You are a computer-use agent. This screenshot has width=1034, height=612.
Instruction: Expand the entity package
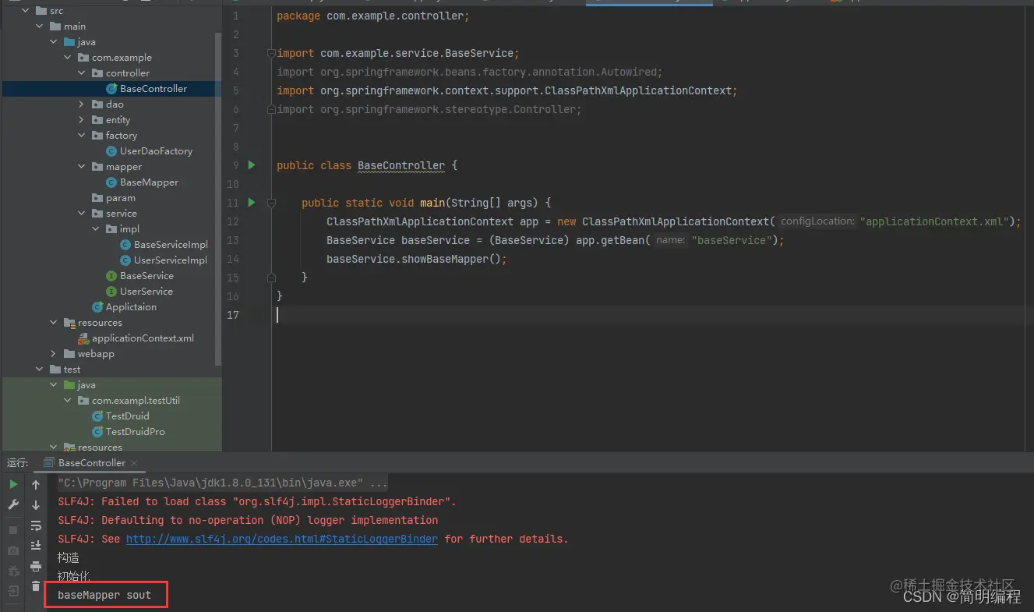(82, 120)
